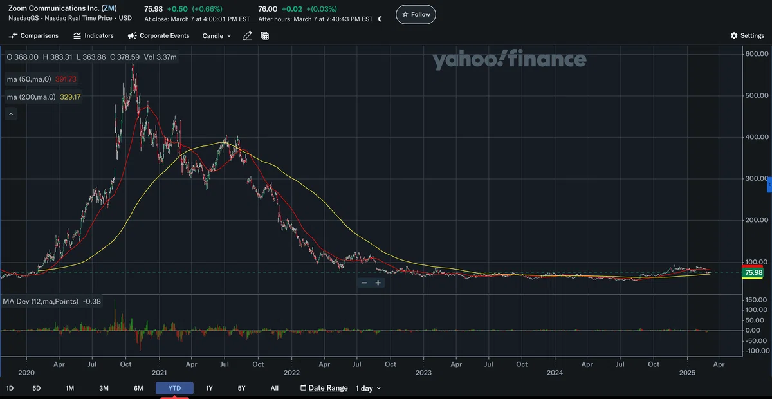772x399 pixels.
Task: Select the 5D range
Action: pyautogui.click(x=36, y=388)
